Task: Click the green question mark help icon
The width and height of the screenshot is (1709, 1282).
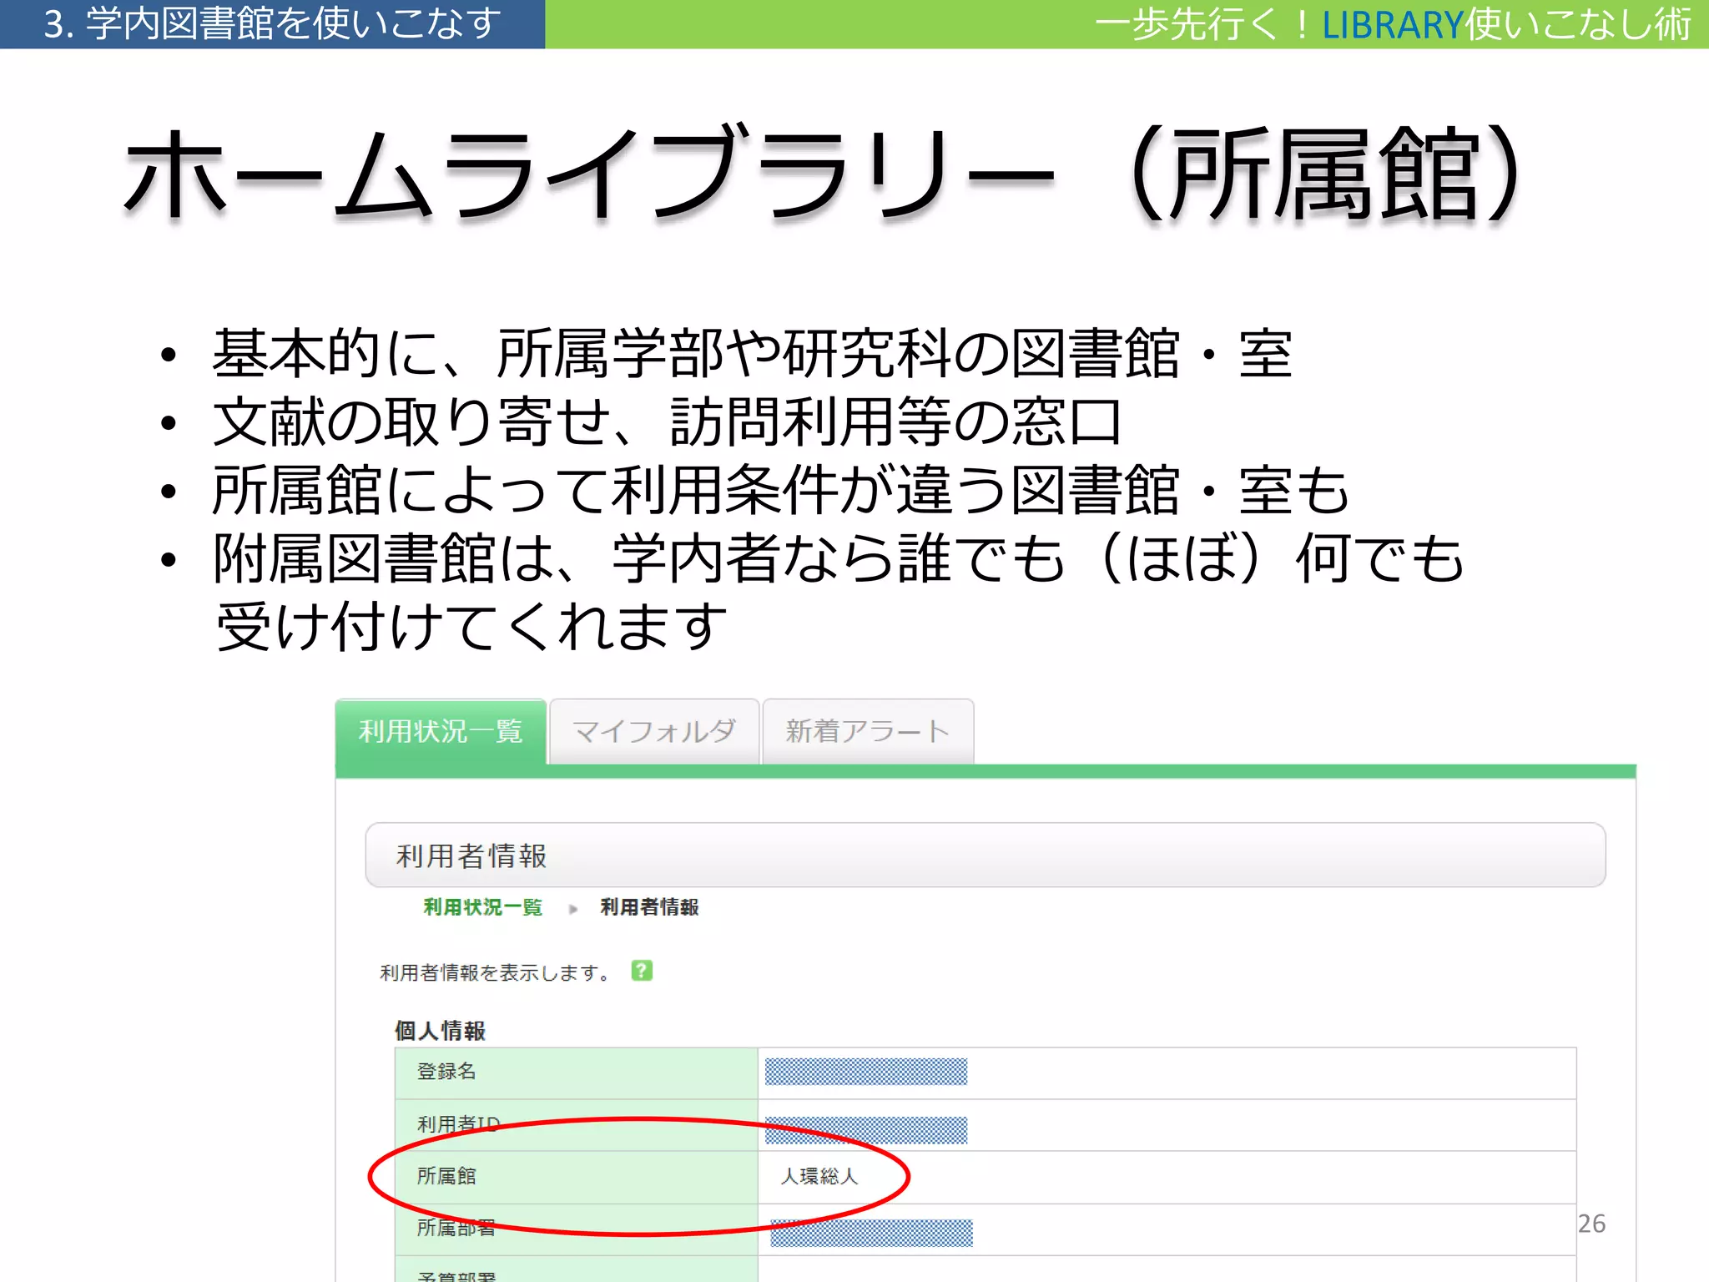Action: pyautogui.click(x=641, y=971)
